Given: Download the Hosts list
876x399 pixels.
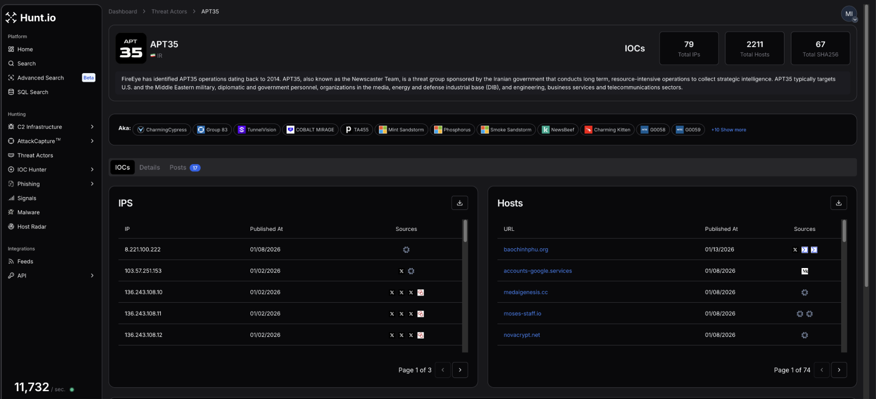Looking at the screenshot, I should 838,203.
